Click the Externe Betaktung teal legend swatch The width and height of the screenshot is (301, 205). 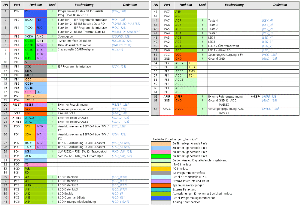pos(161,189)
